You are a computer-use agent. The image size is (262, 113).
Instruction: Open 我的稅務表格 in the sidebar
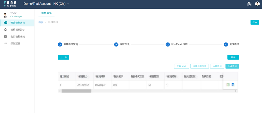point(17,36)
